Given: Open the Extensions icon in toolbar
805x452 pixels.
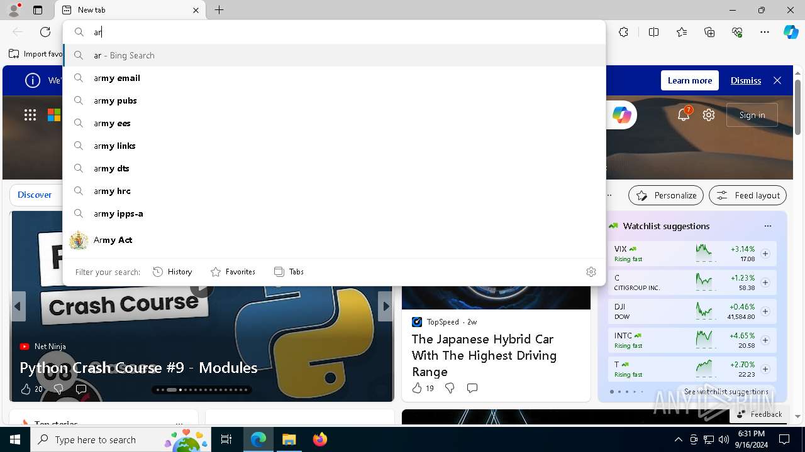Looking at the screenshot, I should coord(623,32).
